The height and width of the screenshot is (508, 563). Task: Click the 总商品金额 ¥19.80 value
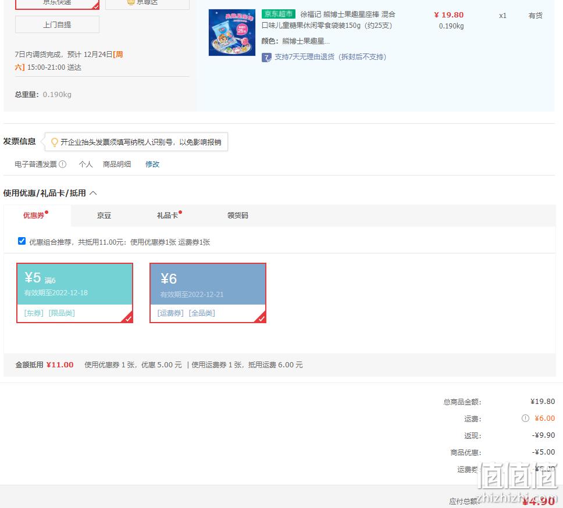(543, 402)
